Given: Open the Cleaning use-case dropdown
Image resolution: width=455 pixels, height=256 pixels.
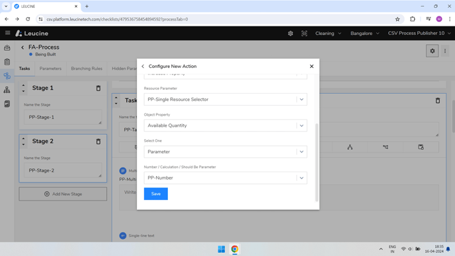Looking at the screenshot, I should pos(328,33).
